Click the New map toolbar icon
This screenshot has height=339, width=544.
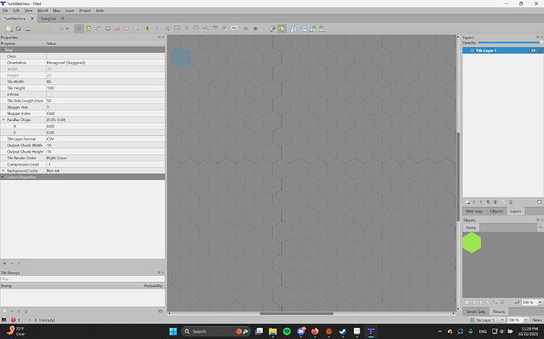[x=9, y=29]
